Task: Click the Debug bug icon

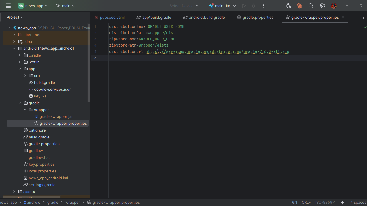Action: tap(254, 6)
